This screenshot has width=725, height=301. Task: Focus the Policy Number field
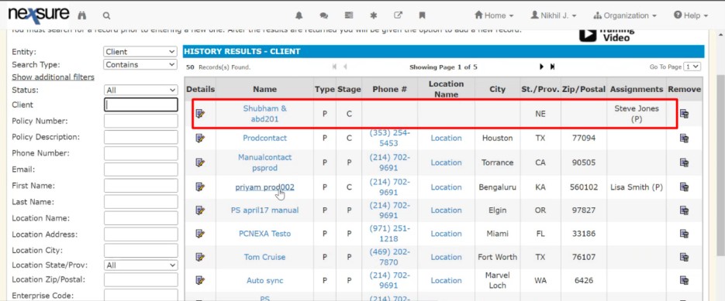click(x=140, y=121)
